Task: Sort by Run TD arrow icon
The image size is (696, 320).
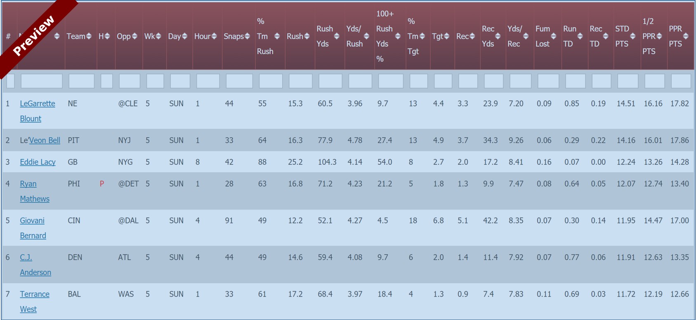Action: coord(580,36)
